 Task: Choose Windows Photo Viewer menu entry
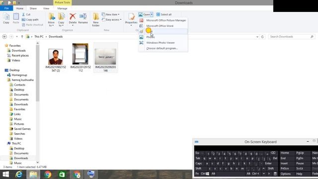pyautogui.click(x=163, y=43)
